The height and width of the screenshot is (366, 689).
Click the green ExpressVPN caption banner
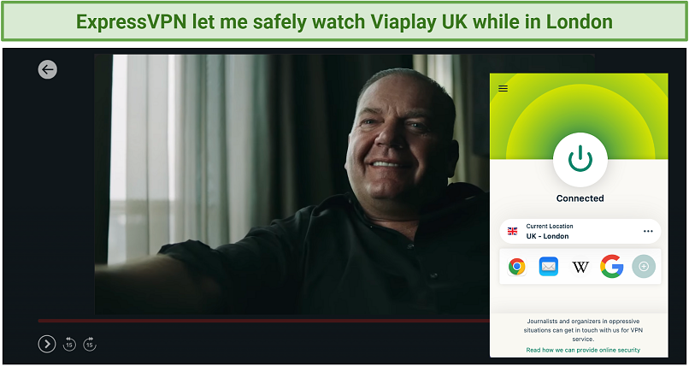tap(344, 21)
